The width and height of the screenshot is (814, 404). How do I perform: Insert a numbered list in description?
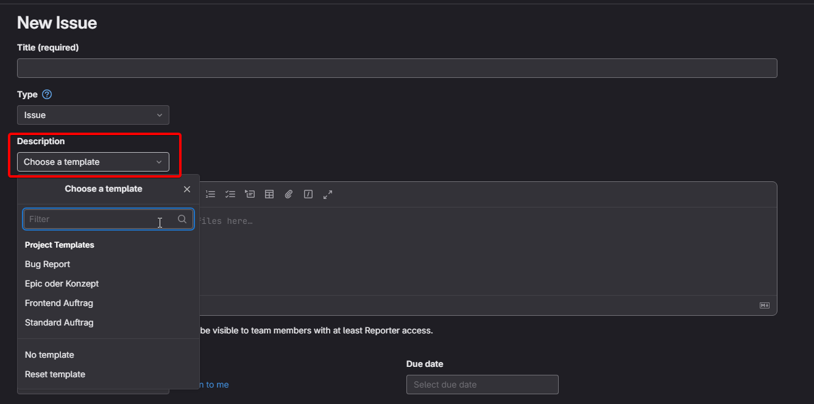(x=210, y=194)
